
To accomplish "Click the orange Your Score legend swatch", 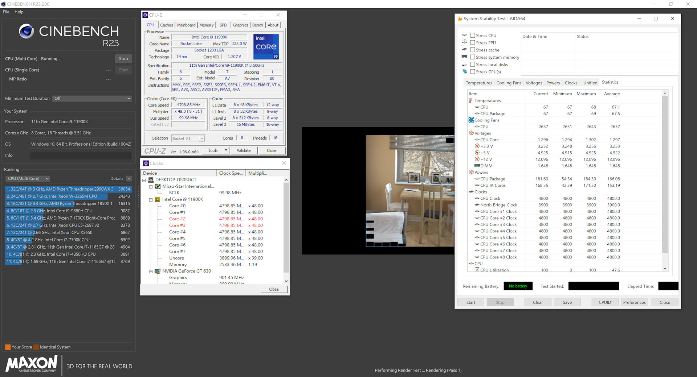I will click(x=8, y=347).
